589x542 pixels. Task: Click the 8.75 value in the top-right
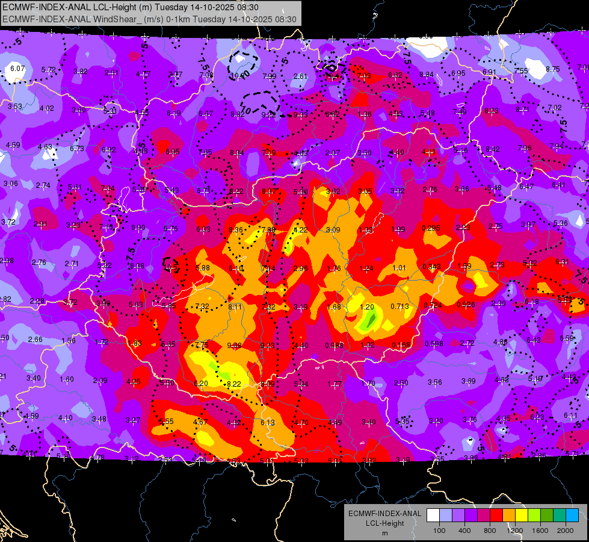552,69
